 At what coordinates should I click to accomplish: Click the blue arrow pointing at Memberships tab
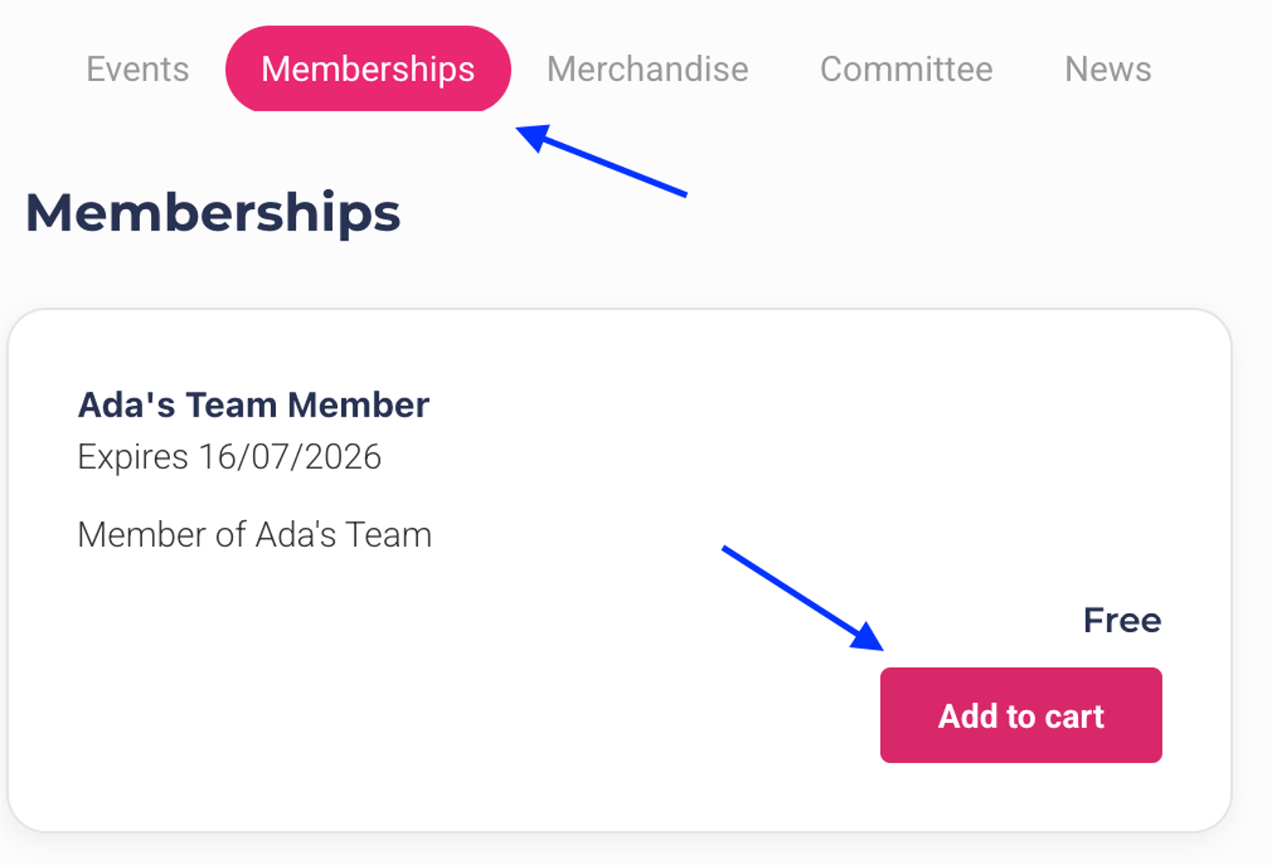pos(612,165)
